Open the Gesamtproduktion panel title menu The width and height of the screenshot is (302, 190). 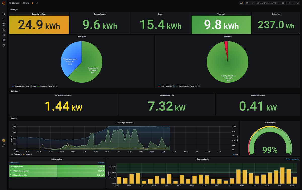(x=39, y=14)
